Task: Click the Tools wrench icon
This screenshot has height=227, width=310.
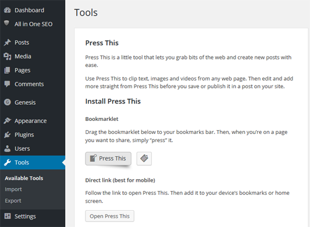Action: pos(7,162)
